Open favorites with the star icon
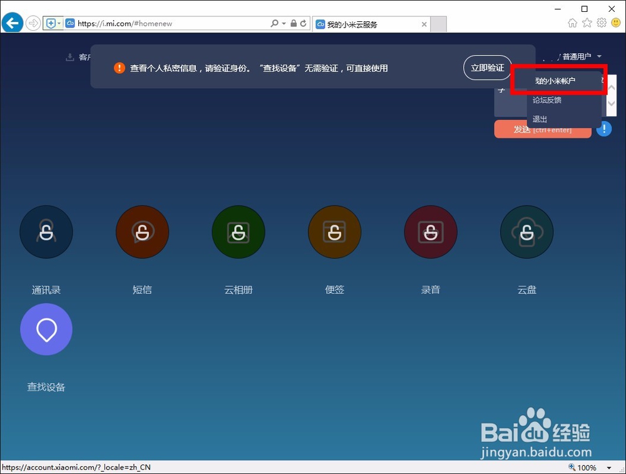626x474 pixels. (x=587, y=23)
